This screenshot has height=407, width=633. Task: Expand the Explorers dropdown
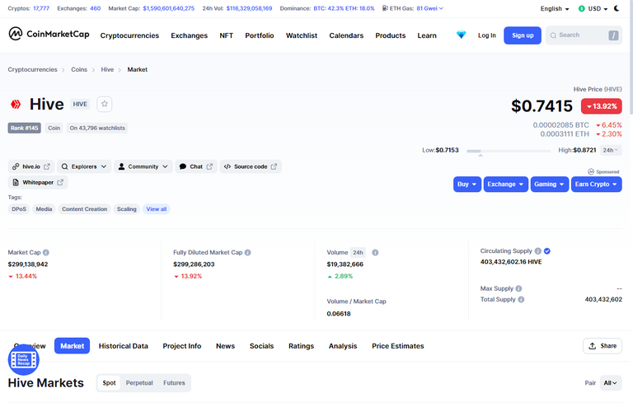click(84, 166)
